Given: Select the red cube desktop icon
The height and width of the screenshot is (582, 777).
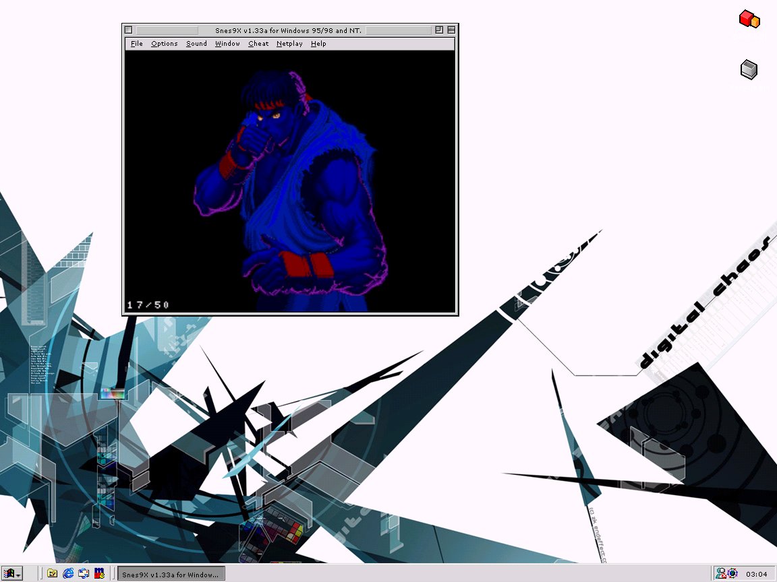Looking at the screenshot, I should (749, 19).
